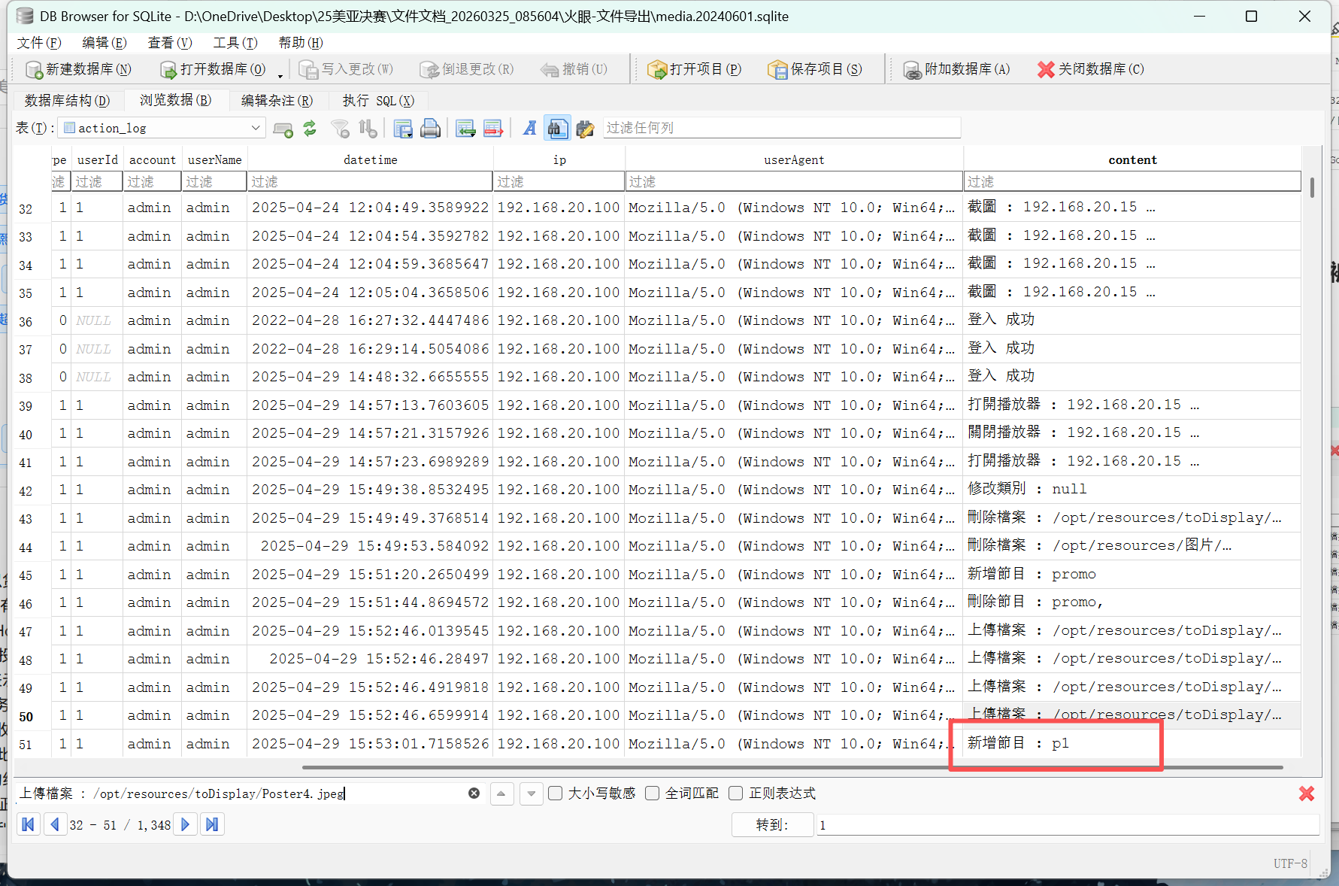Click the userAgent column filter field
Viewport: 1339px width, 886px height.
tap(794, 181)
